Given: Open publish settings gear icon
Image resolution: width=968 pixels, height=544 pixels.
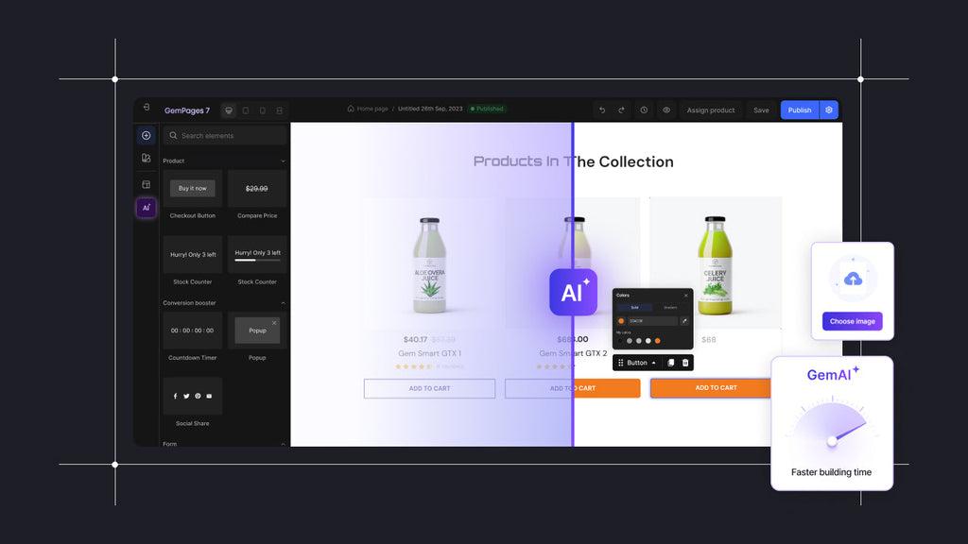Looking at the screenshot, I should [829, 110].
